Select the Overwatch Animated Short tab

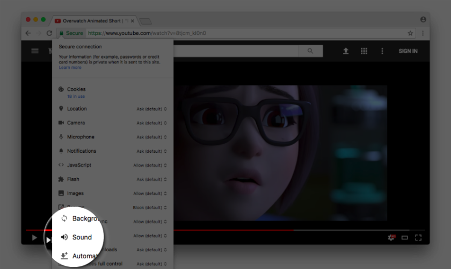pyautogui.click(x=91, y=20)
